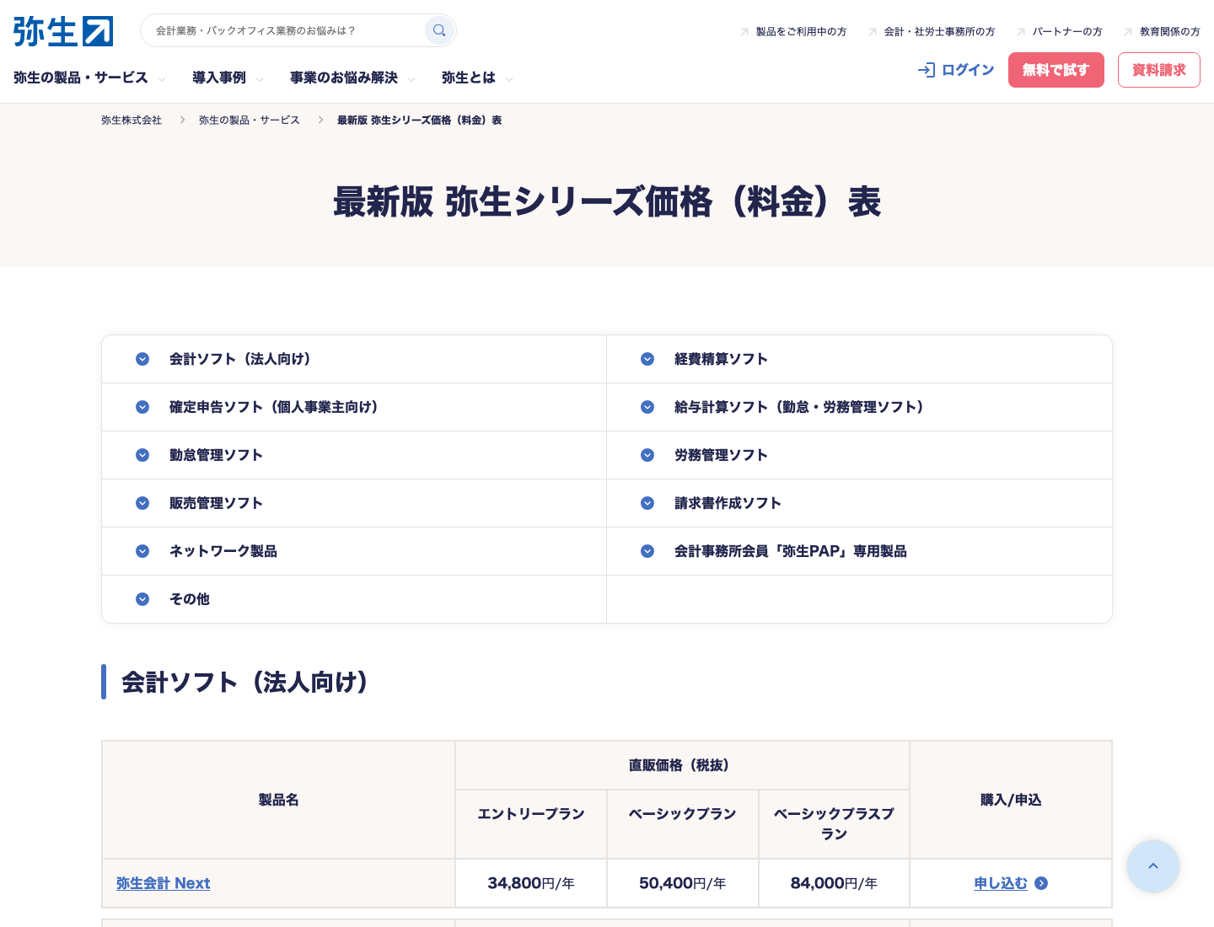The image size is (1214, 927).
Task: Click circle chevron icon beside 請求書作成ソフト
Action: pyautogui.click(x=647, y=503)
